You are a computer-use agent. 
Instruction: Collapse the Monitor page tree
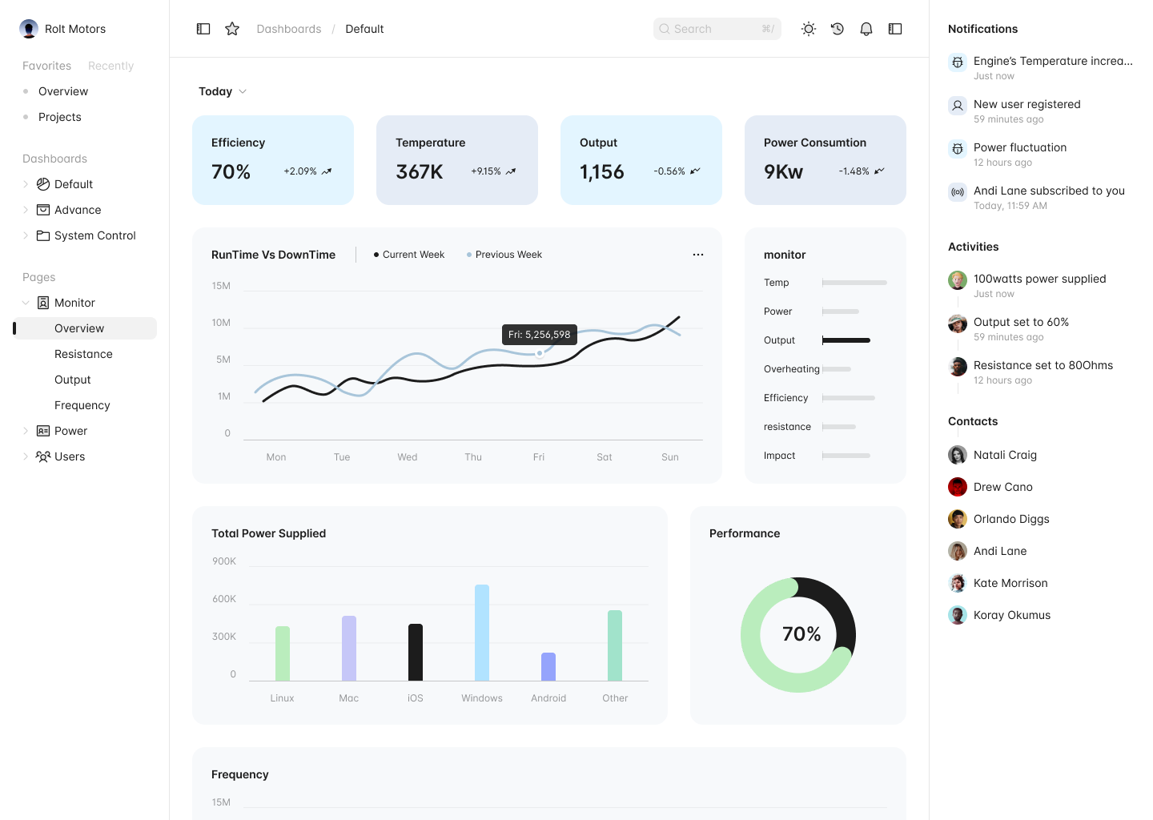click(x=26, y=303)
